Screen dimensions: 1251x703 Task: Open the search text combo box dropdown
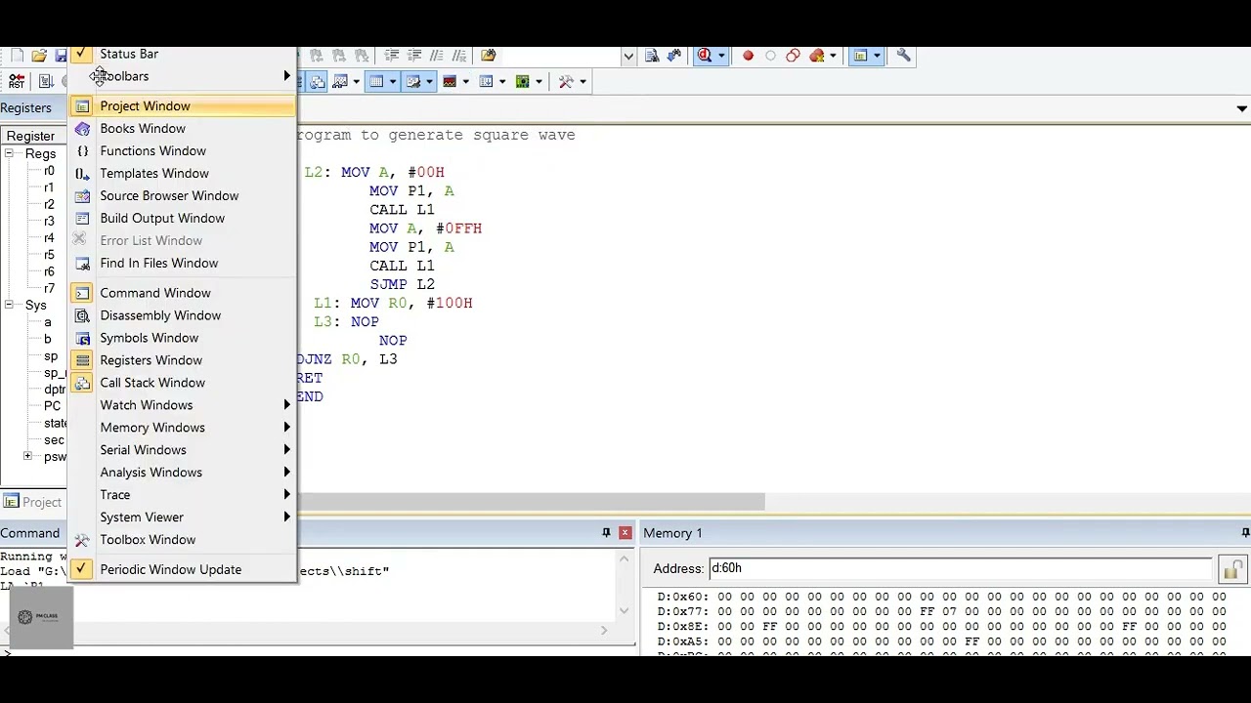[628, 56]
